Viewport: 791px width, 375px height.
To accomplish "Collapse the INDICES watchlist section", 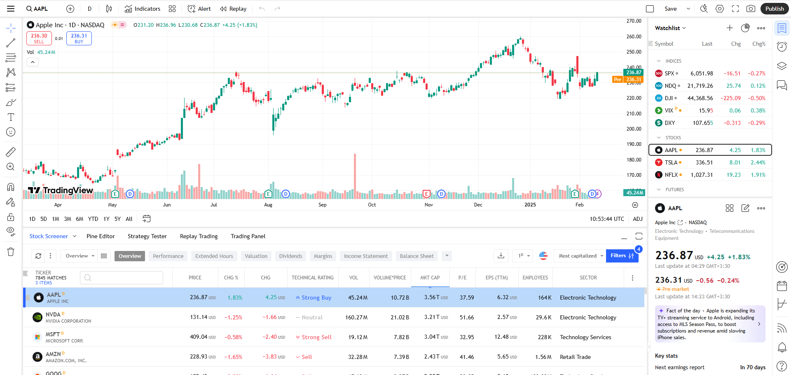I will 659,61.
